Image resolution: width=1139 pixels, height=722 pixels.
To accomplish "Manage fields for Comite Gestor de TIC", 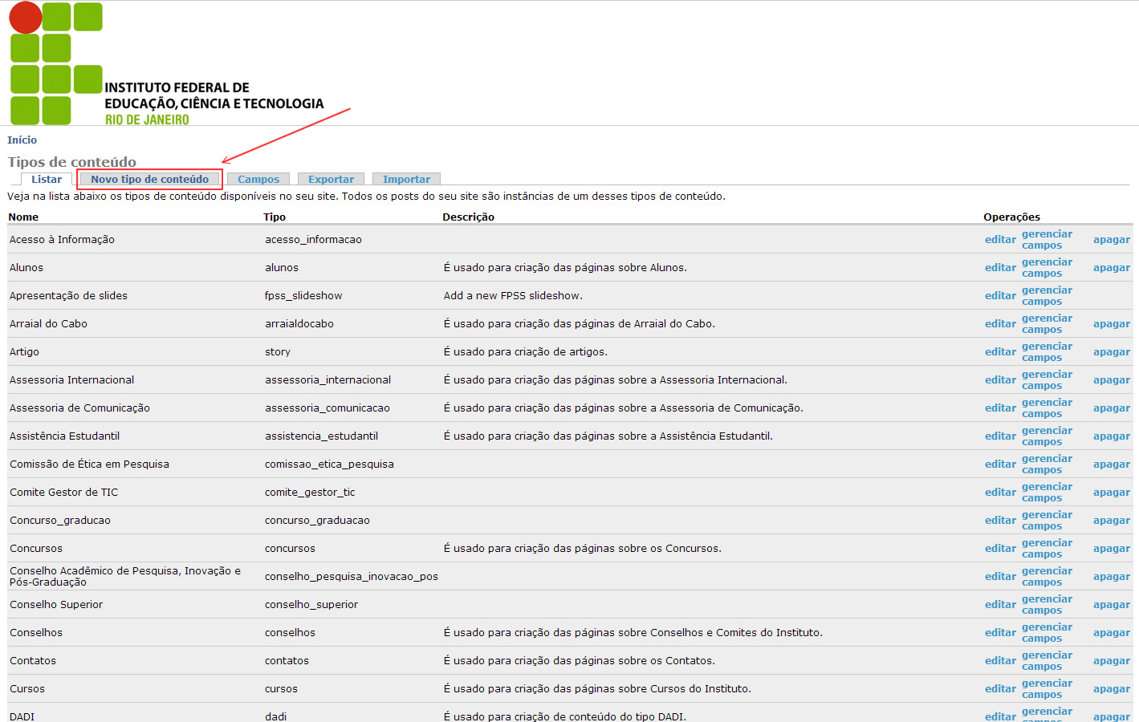I will coord(1047,493).
